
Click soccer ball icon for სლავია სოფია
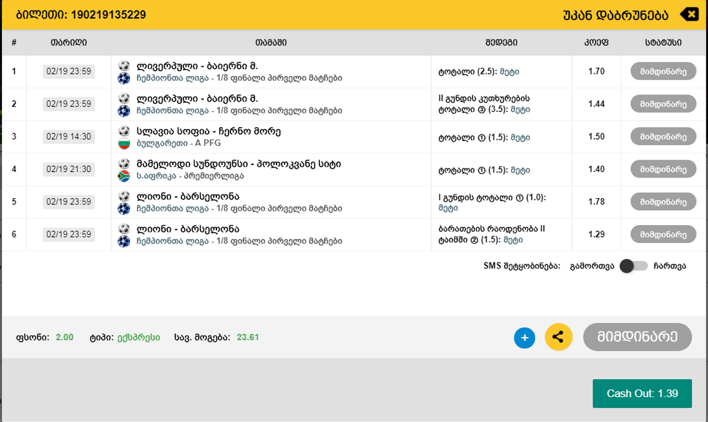pyautogui.click(x=124, y=131)
